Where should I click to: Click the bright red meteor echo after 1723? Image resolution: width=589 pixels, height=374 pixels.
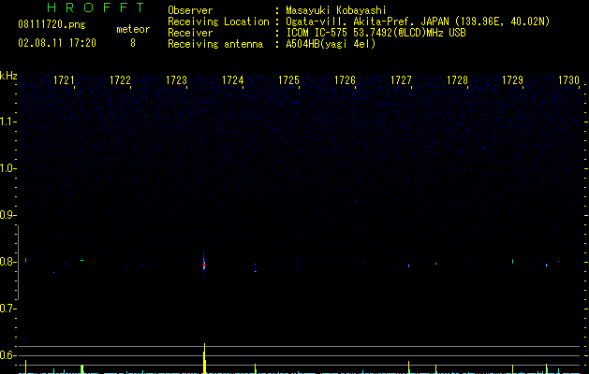[204, 265]
